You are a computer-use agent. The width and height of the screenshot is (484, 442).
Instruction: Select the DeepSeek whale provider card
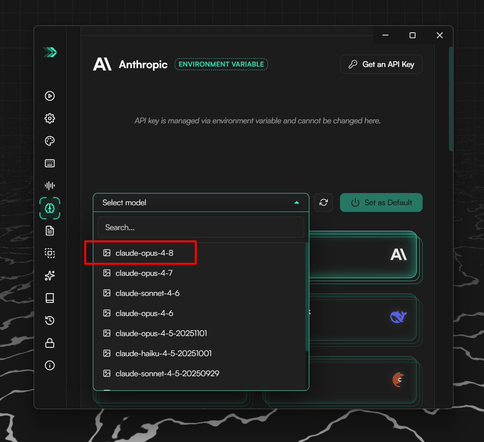click(363, 317)
